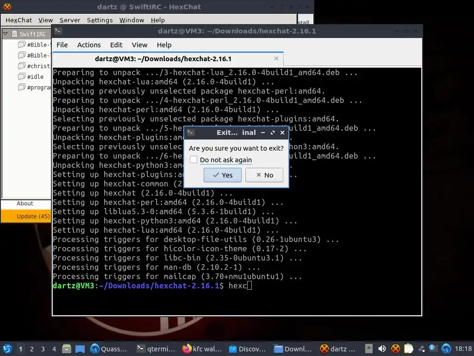This screenshot has height=356, width=474.
Task: Tick the 'Do not ask again' checkbox
Action: 193,159
